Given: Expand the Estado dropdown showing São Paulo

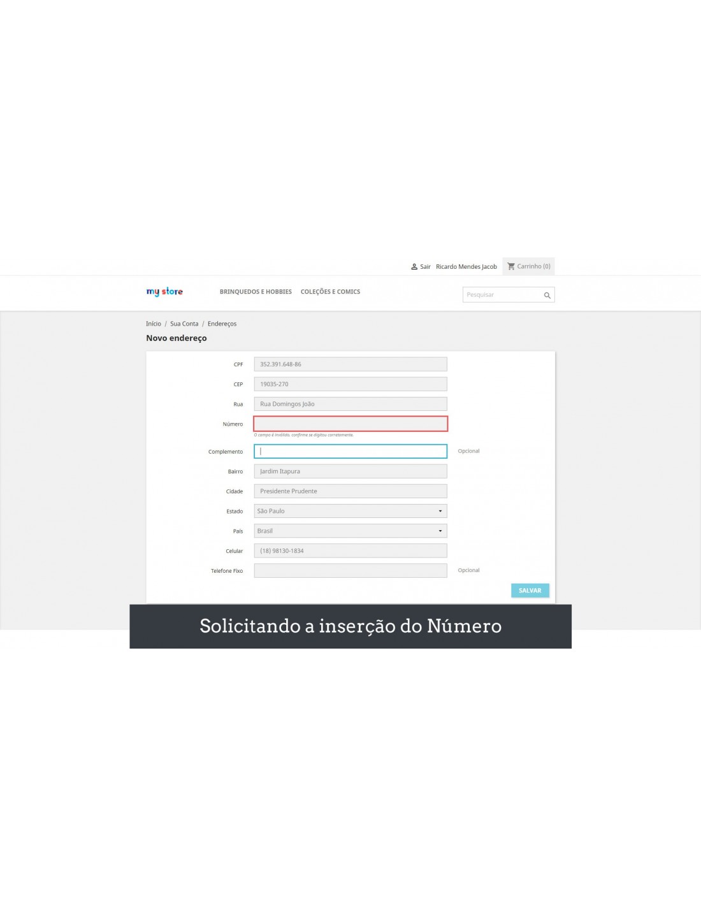Looking at the screenshot, I should 350,511.
